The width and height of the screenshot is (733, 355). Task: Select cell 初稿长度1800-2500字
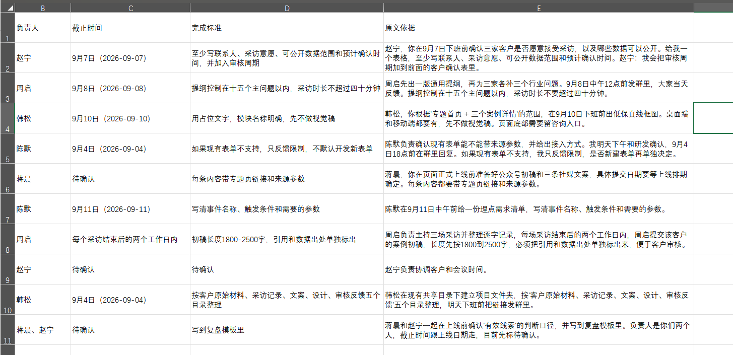click(287, 239)
